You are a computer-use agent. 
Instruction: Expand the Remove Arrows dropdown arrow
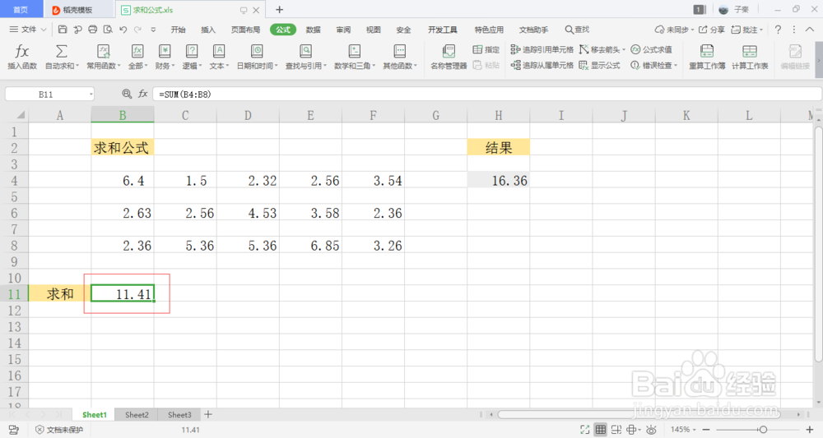click(x=624, y=50)
